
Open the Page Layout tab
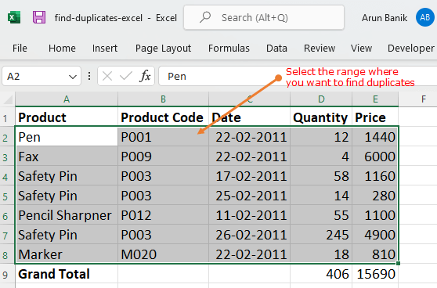[x=164, y=49]
